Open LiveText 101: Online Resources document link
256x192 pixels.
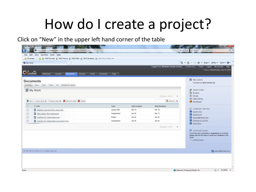(48, 117)
